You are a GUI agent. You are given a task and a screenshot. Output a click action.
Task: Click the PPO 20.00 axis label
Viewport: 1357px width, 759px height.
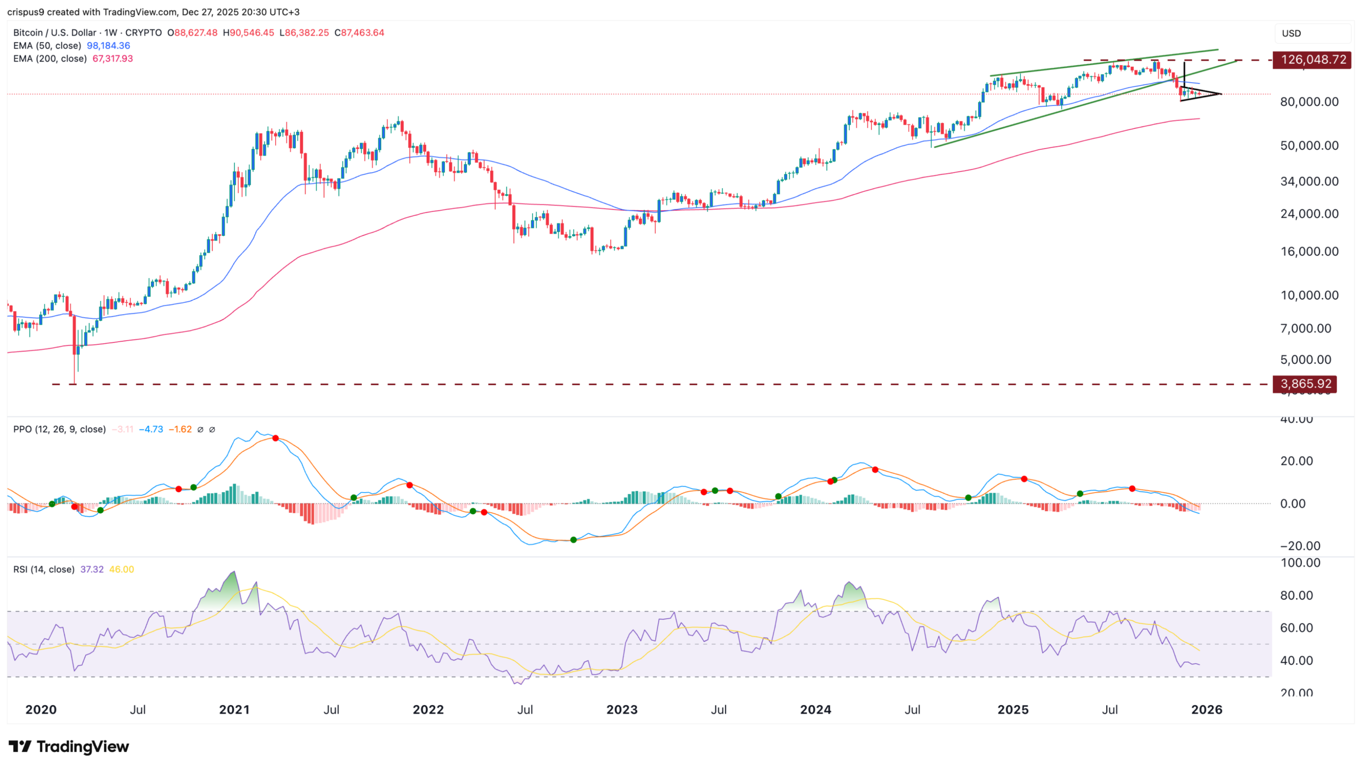(1297, 460)
